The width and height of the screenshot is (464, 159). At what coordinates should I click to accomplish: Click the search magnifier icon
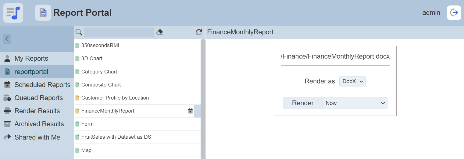79,32
